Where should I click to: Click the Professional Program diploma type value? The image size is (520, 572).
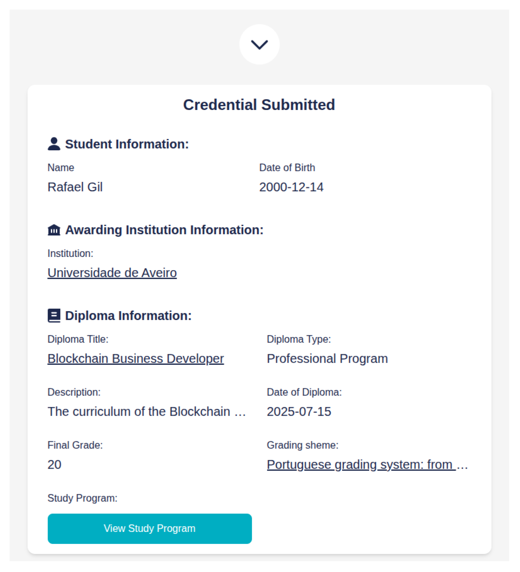(x=327, y=359)
